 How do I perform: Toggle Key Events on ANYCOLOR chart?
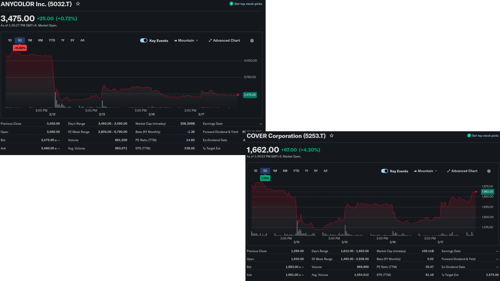point(144,41)
